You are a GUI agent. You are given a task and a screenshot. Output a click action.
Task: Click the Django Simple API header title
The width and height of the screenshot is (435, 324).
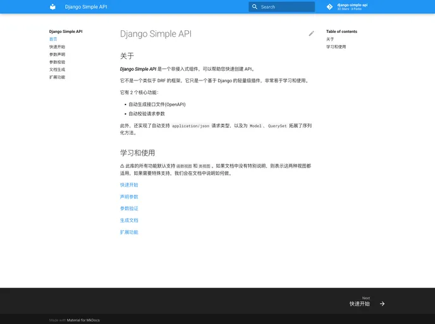pos(86,7)
